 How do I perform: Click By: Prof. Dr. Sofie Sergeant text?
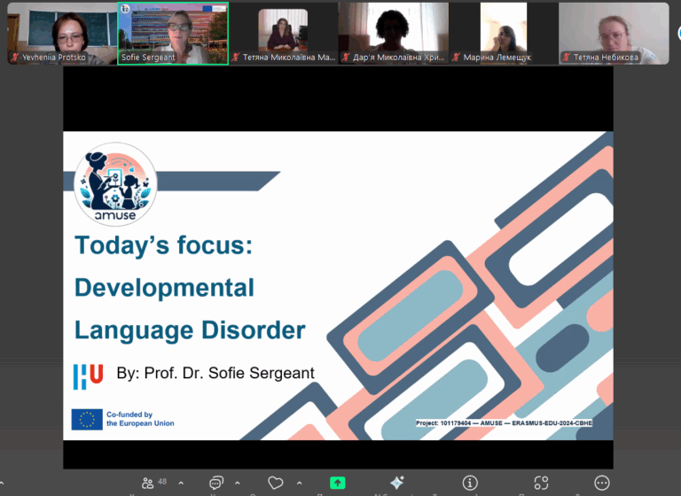coord(215,373)
